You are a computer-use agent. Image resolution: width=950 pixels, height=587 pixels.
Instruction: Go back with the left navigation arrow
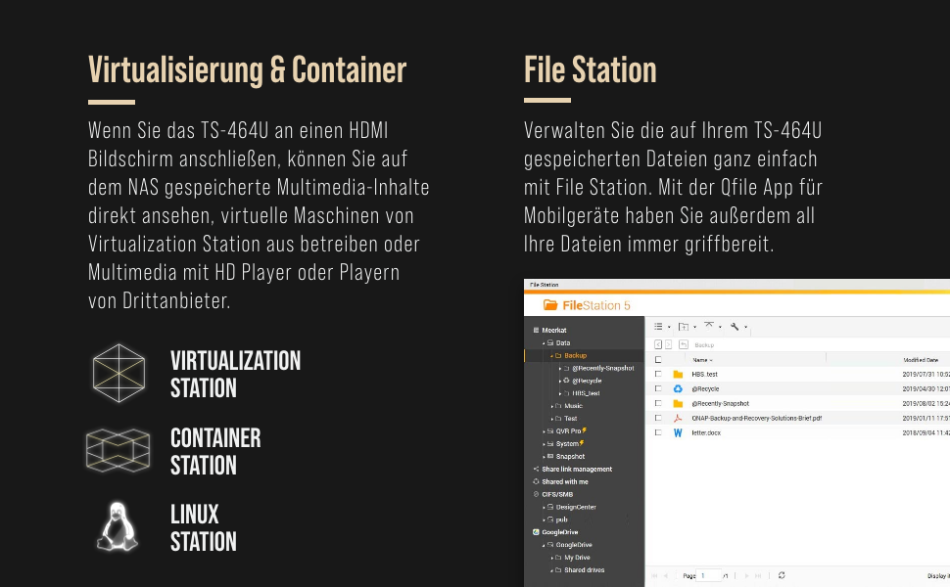pyautogui.click(x=658, y=344)
